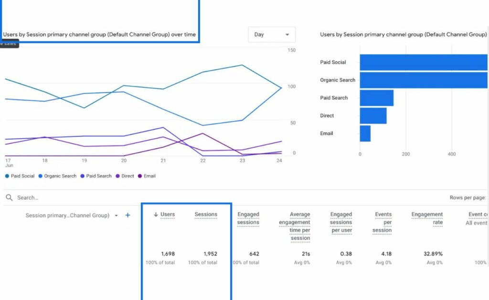The width and height of the screenshot is (489, 300).
Task: Toggle Paid Search series in chart legend
Action: 96,176
